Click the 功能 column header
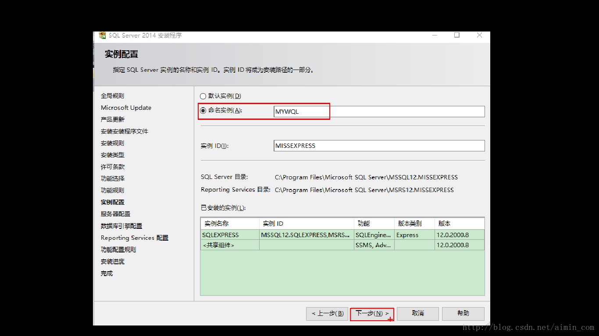This screenshot has height=336, width=599. 374,223
